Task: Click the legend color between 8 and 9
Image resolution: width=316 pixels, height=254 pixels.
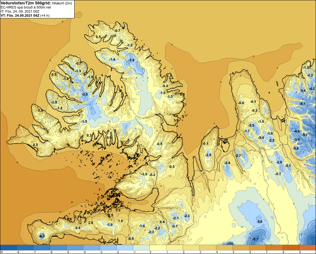Action: tap(291, 247)
